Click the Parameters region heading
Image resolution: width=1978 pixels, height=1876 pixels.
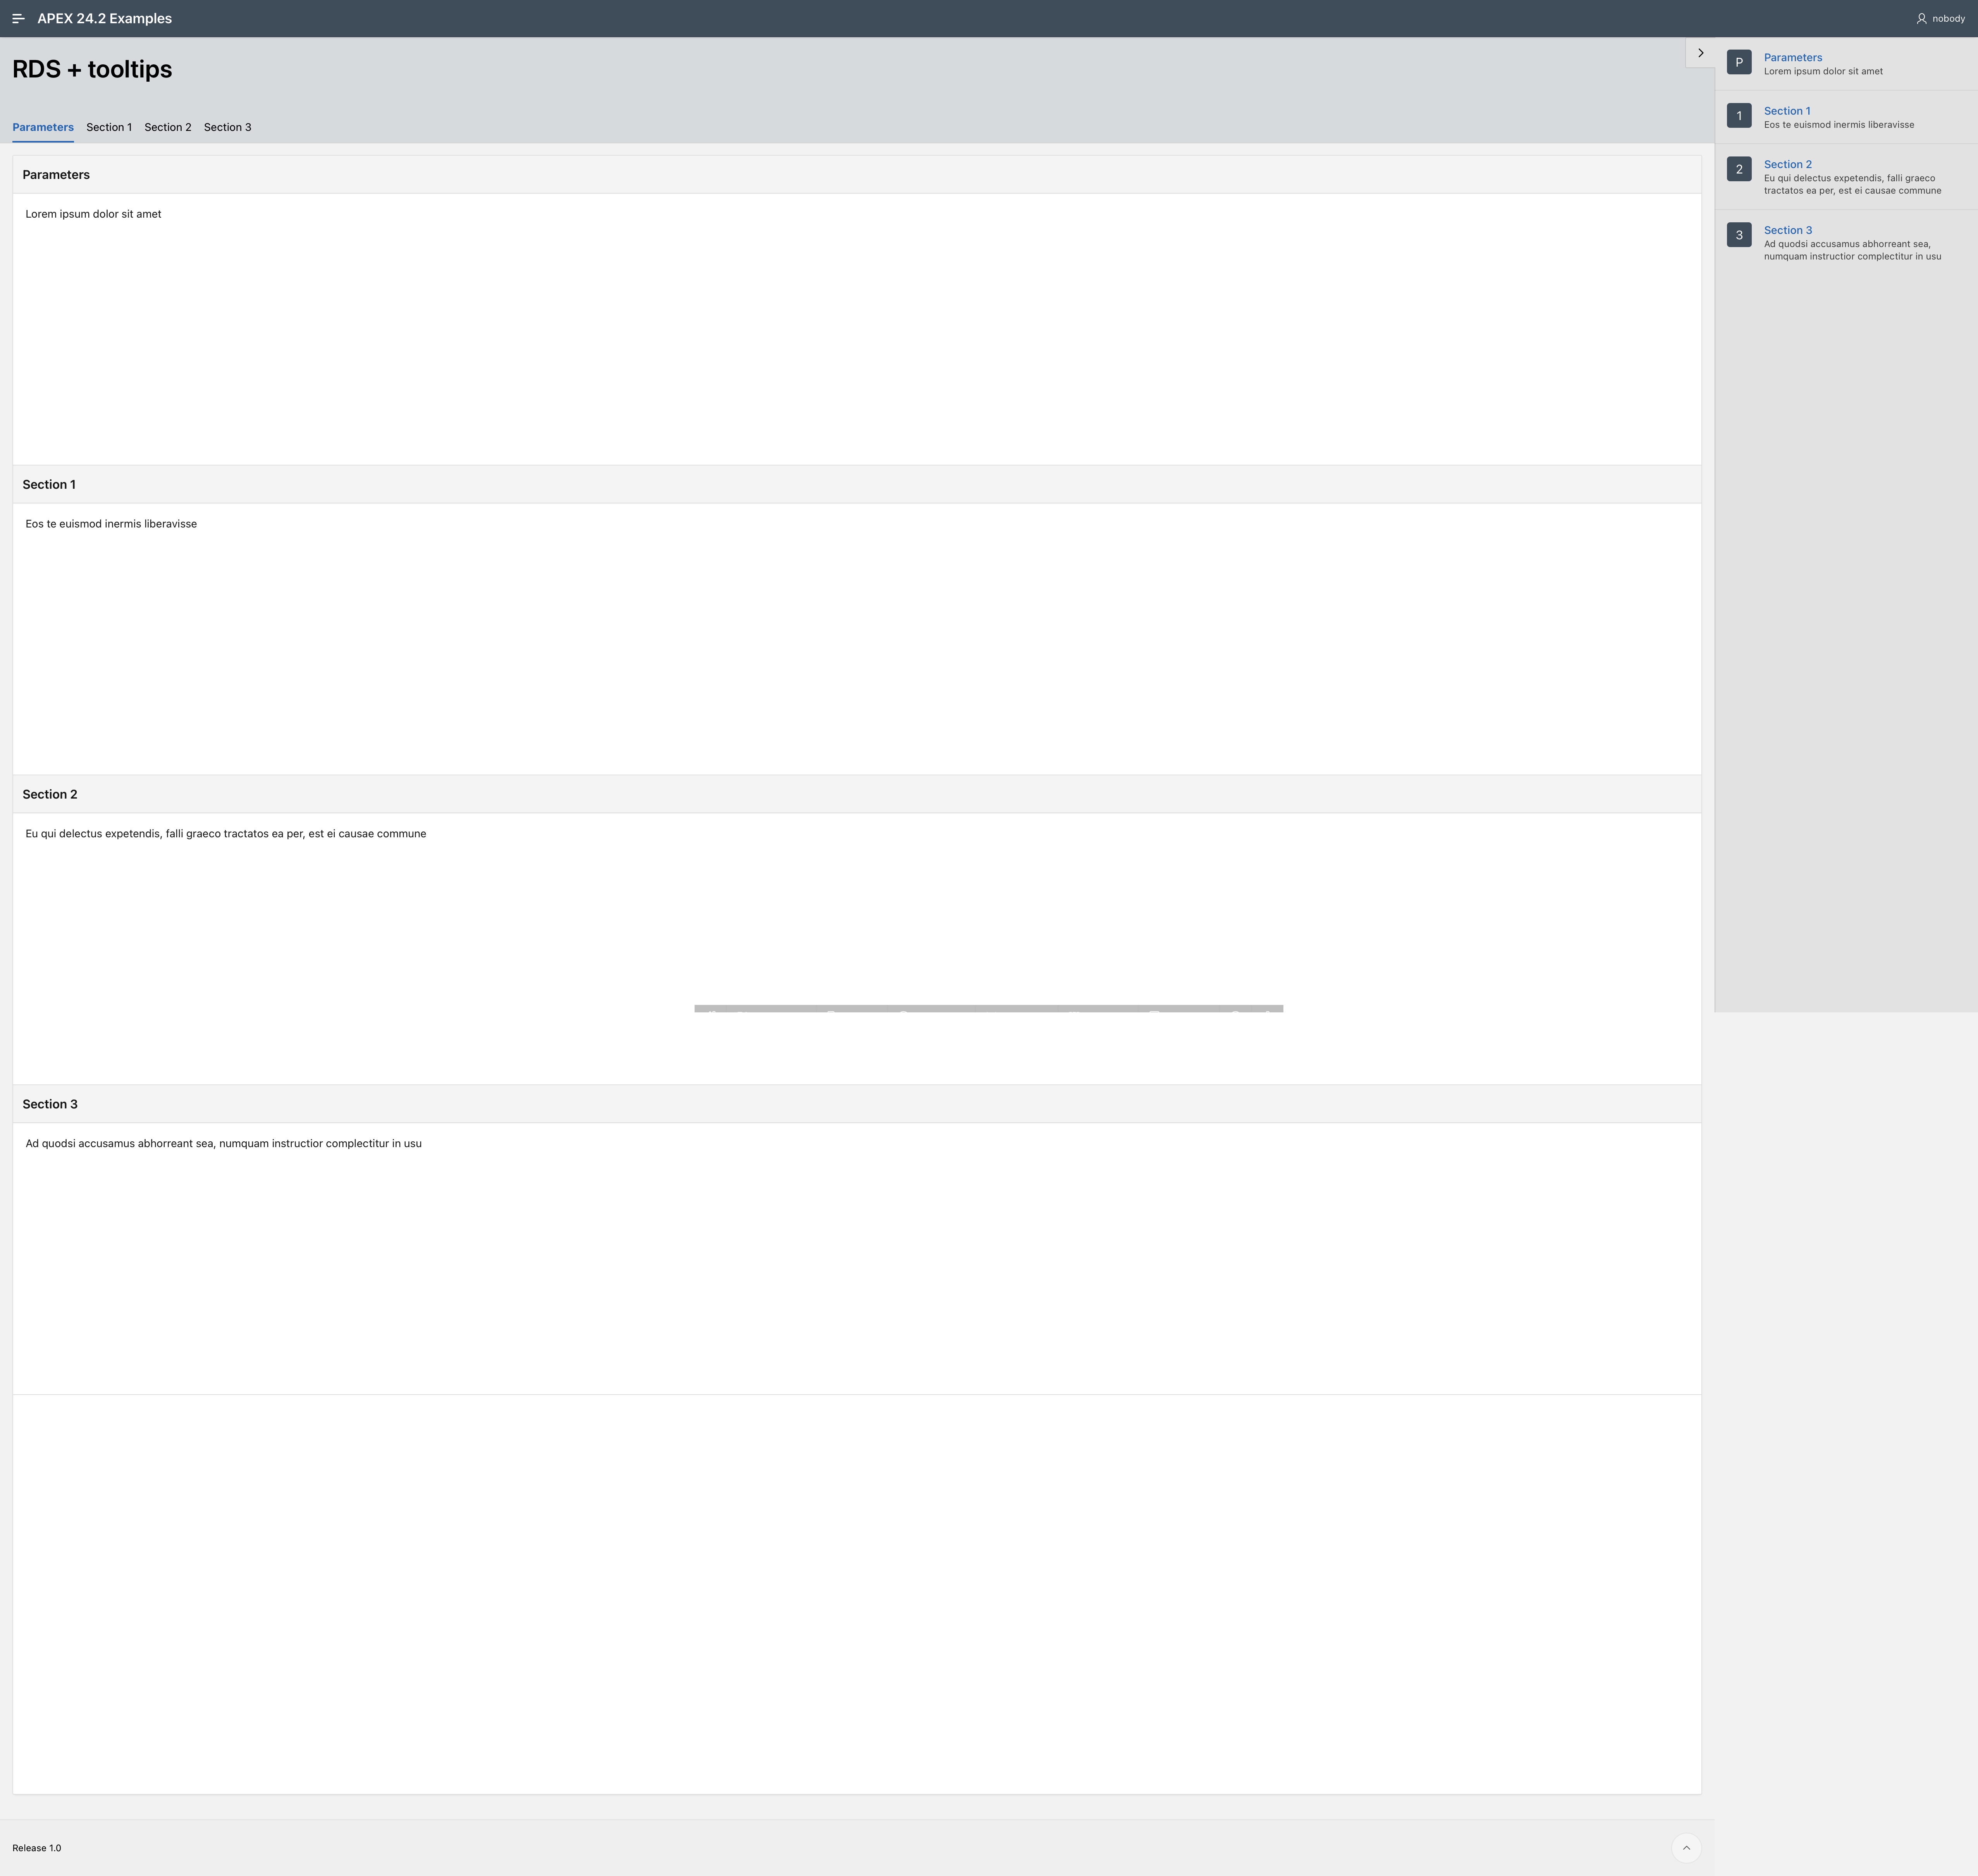(56, 175)
